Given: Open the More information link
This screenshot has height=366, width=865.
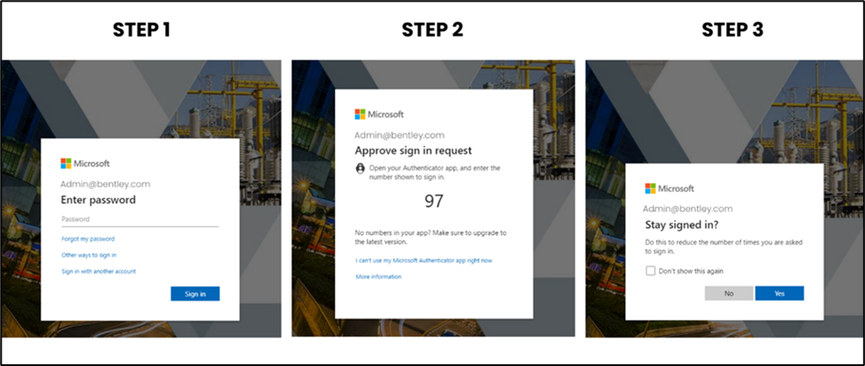Looking at the screenshot, I should 378,276.
